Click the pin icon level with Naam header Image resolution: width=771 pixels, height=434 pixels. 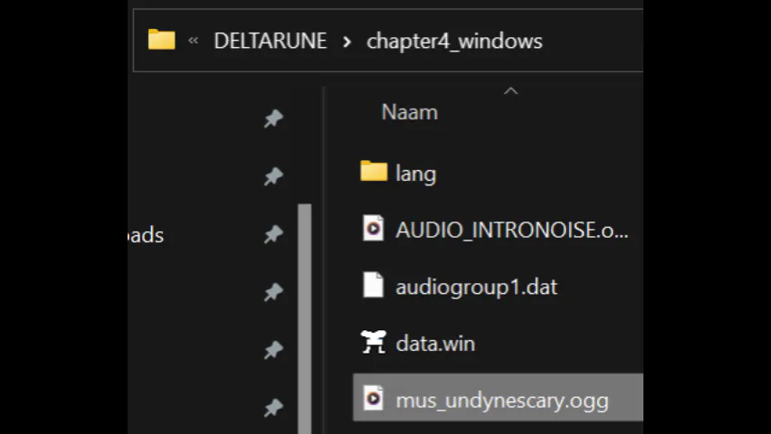pos(273,118)
